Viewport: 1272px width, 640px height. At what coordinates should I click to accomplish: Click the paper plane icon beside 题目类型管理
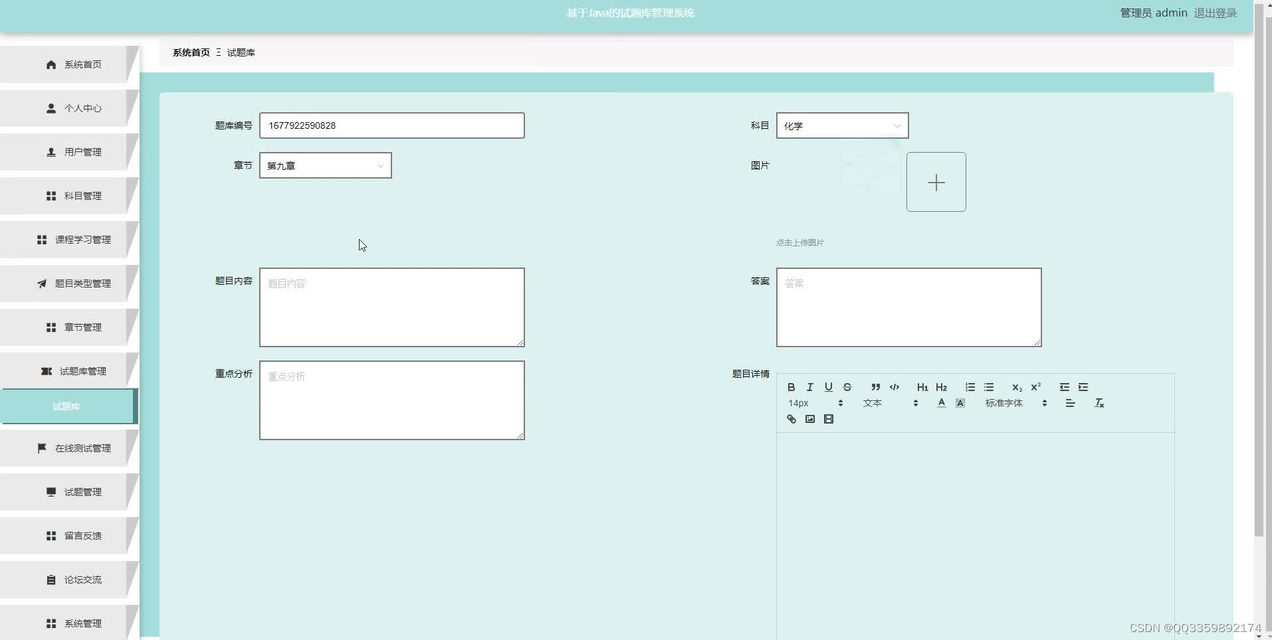[x=42, y=283]
